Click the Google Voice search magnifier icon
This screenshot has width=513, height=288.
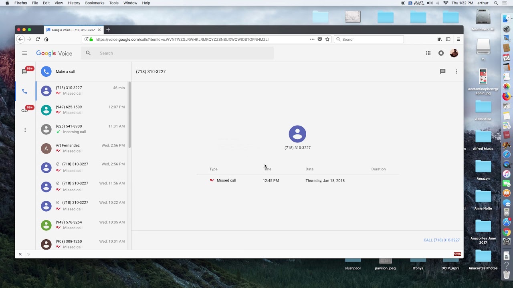[88, 53]
